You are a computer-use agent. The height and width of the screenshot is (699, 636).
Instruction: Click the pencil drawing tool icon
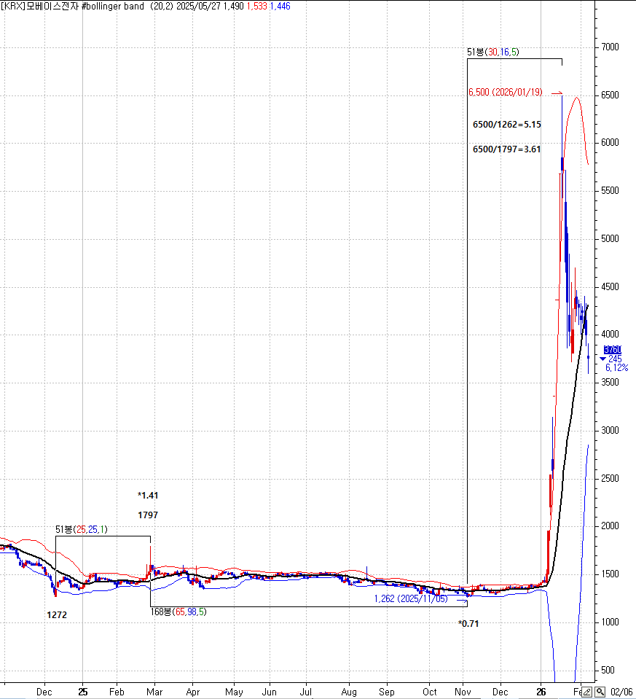587,692
